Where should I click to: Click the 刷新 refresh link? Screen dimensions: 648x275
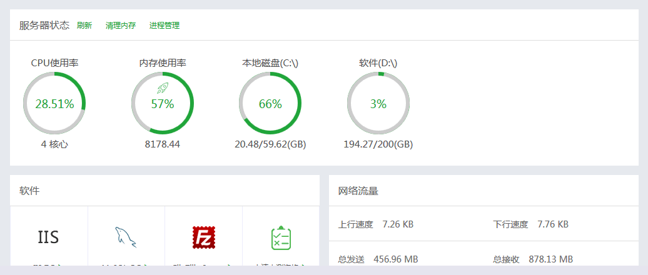[x=84, y=26]
